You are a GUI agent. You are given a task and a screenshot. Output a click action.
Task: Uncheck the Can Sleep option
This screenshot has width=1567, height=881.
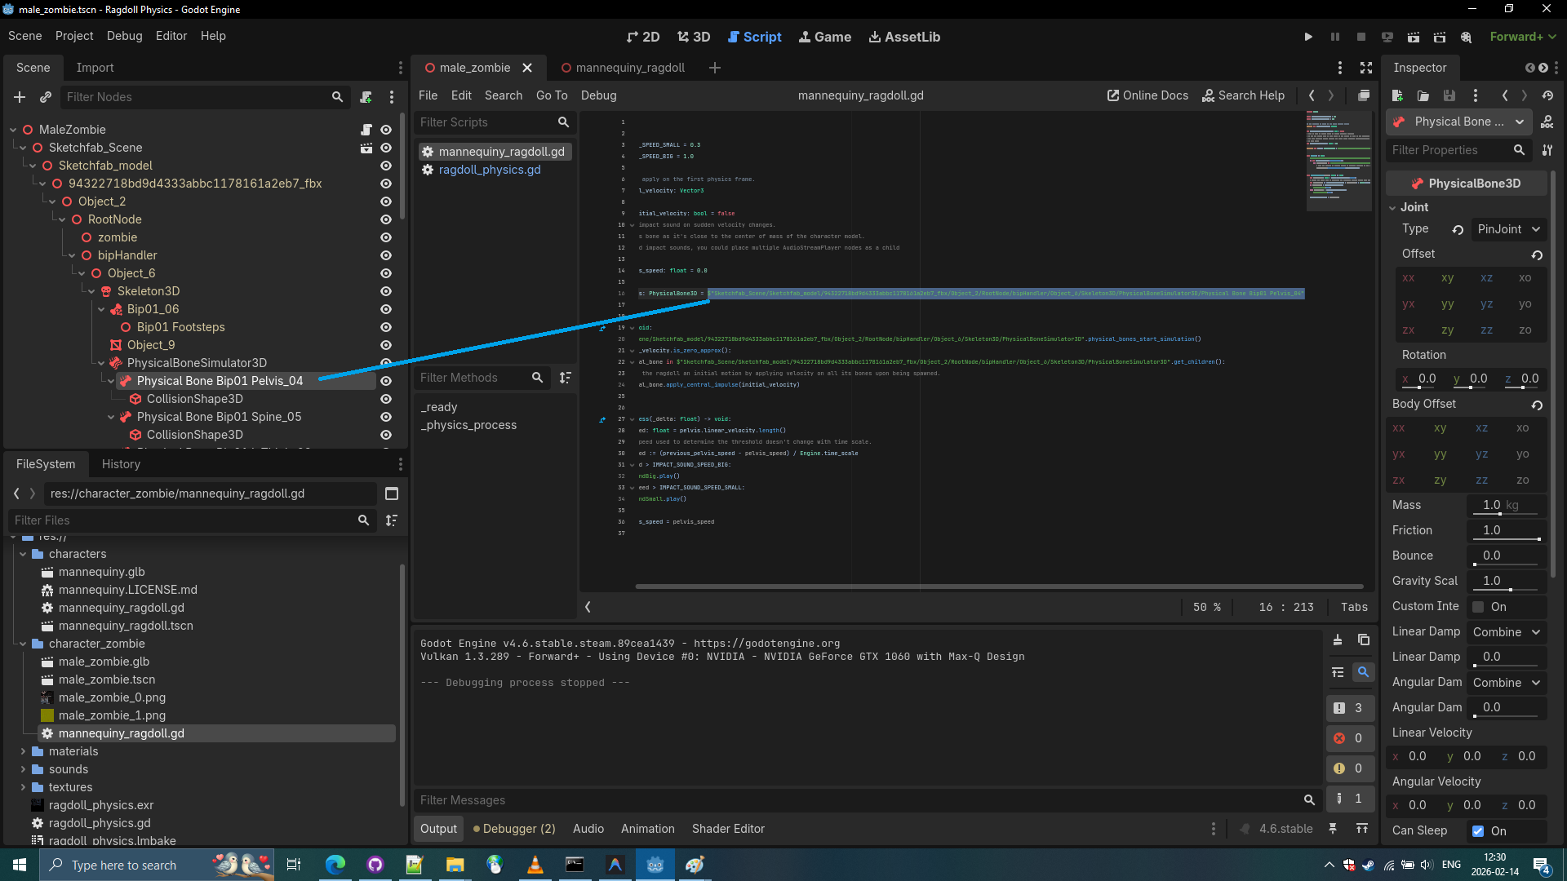[x=1478, y=831]
